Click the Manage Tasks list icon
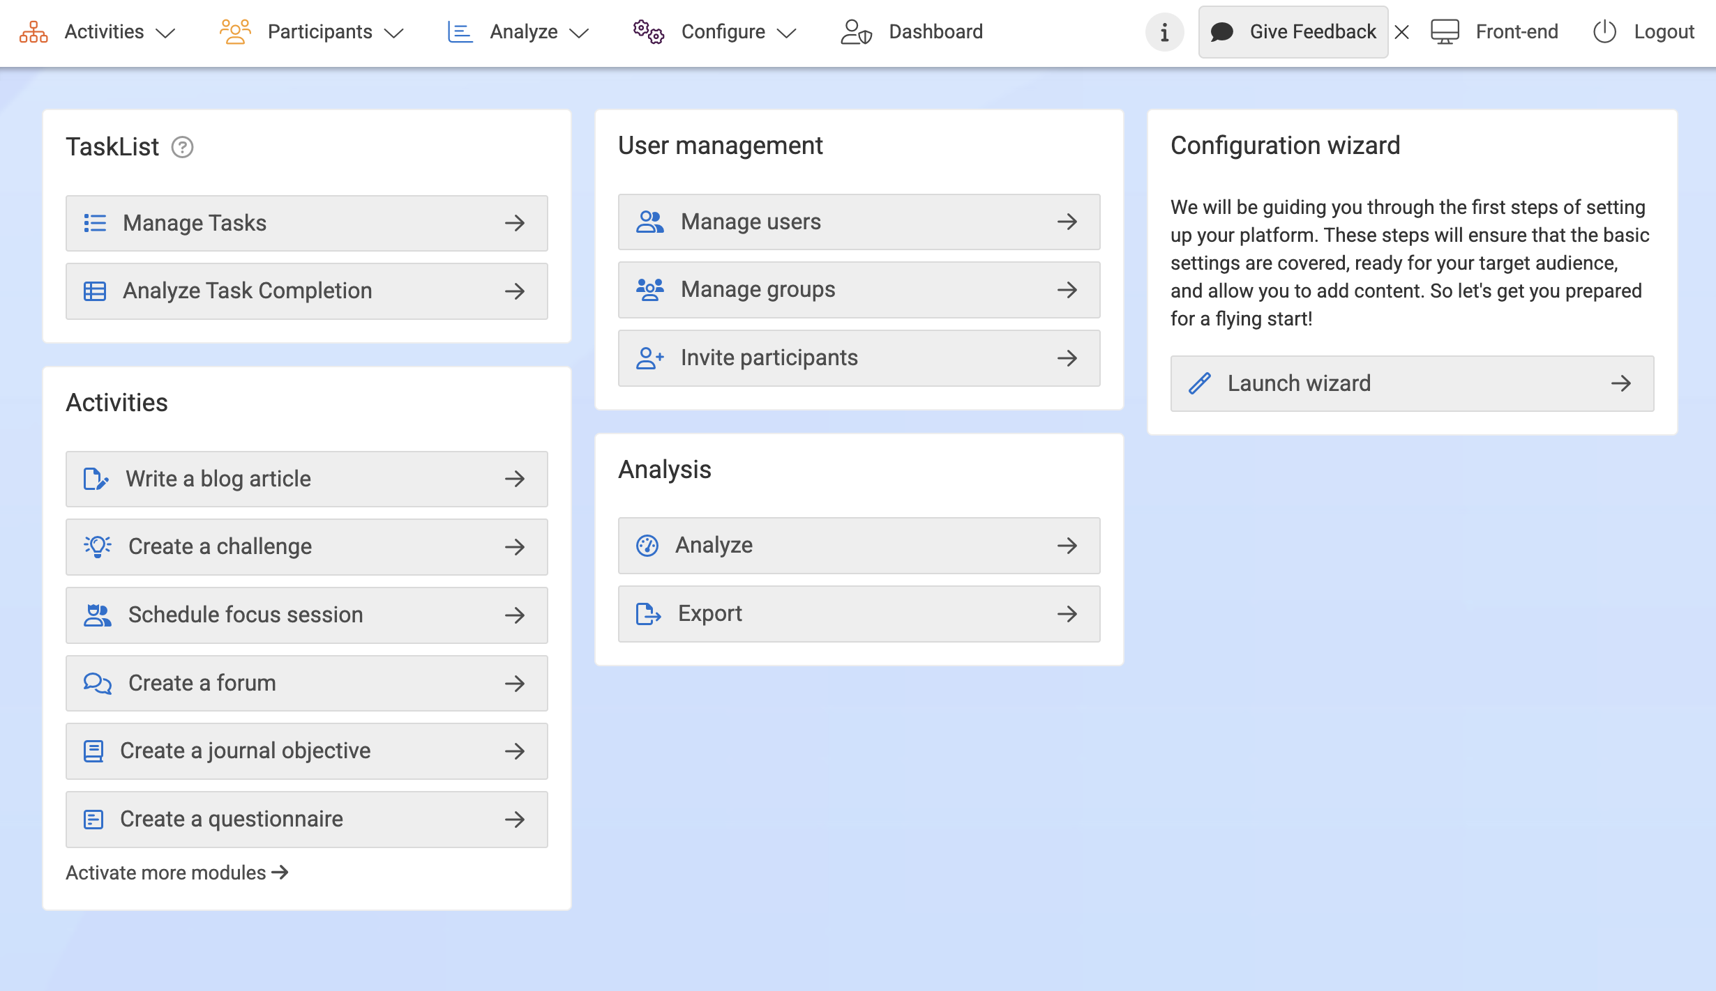The height and width of the screenshot is (991, 1716). pyautogui.click(x=95, y=223)
